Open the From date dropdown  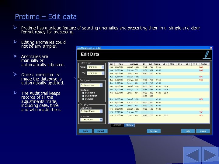point(103,67)
